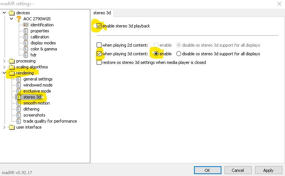Open the identification tree entry
The image size is (285, 176).
tap(42, 25)
